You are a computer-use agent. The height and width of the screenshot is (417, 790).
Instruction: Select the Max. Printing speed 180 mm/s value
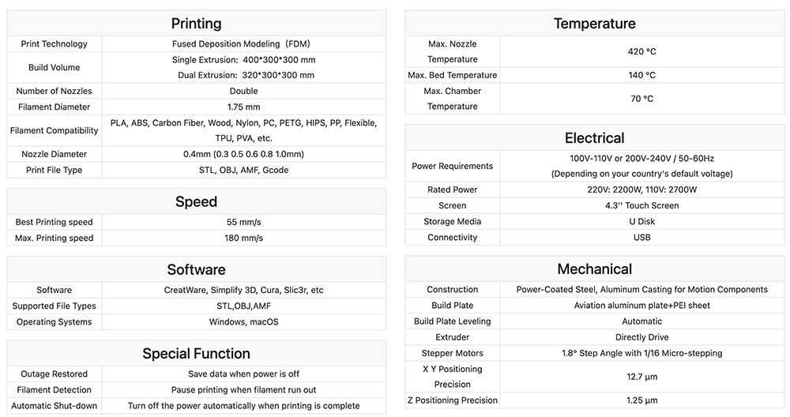click(x=244, y=238)
